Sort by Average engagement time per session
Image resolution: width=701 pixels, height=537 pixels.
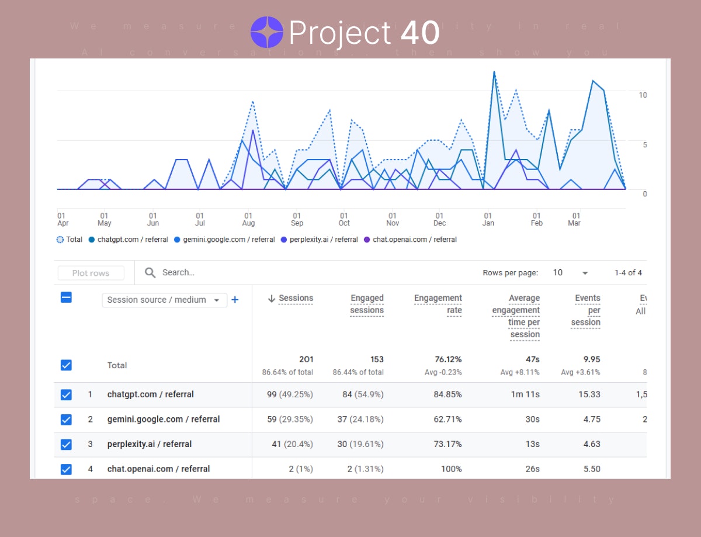click(516, 316)
